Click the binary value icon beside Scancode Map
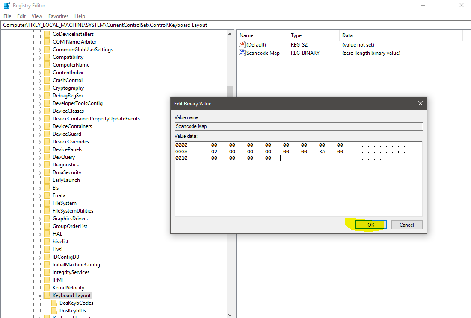 pyautogui.click(x=242, y=53)
